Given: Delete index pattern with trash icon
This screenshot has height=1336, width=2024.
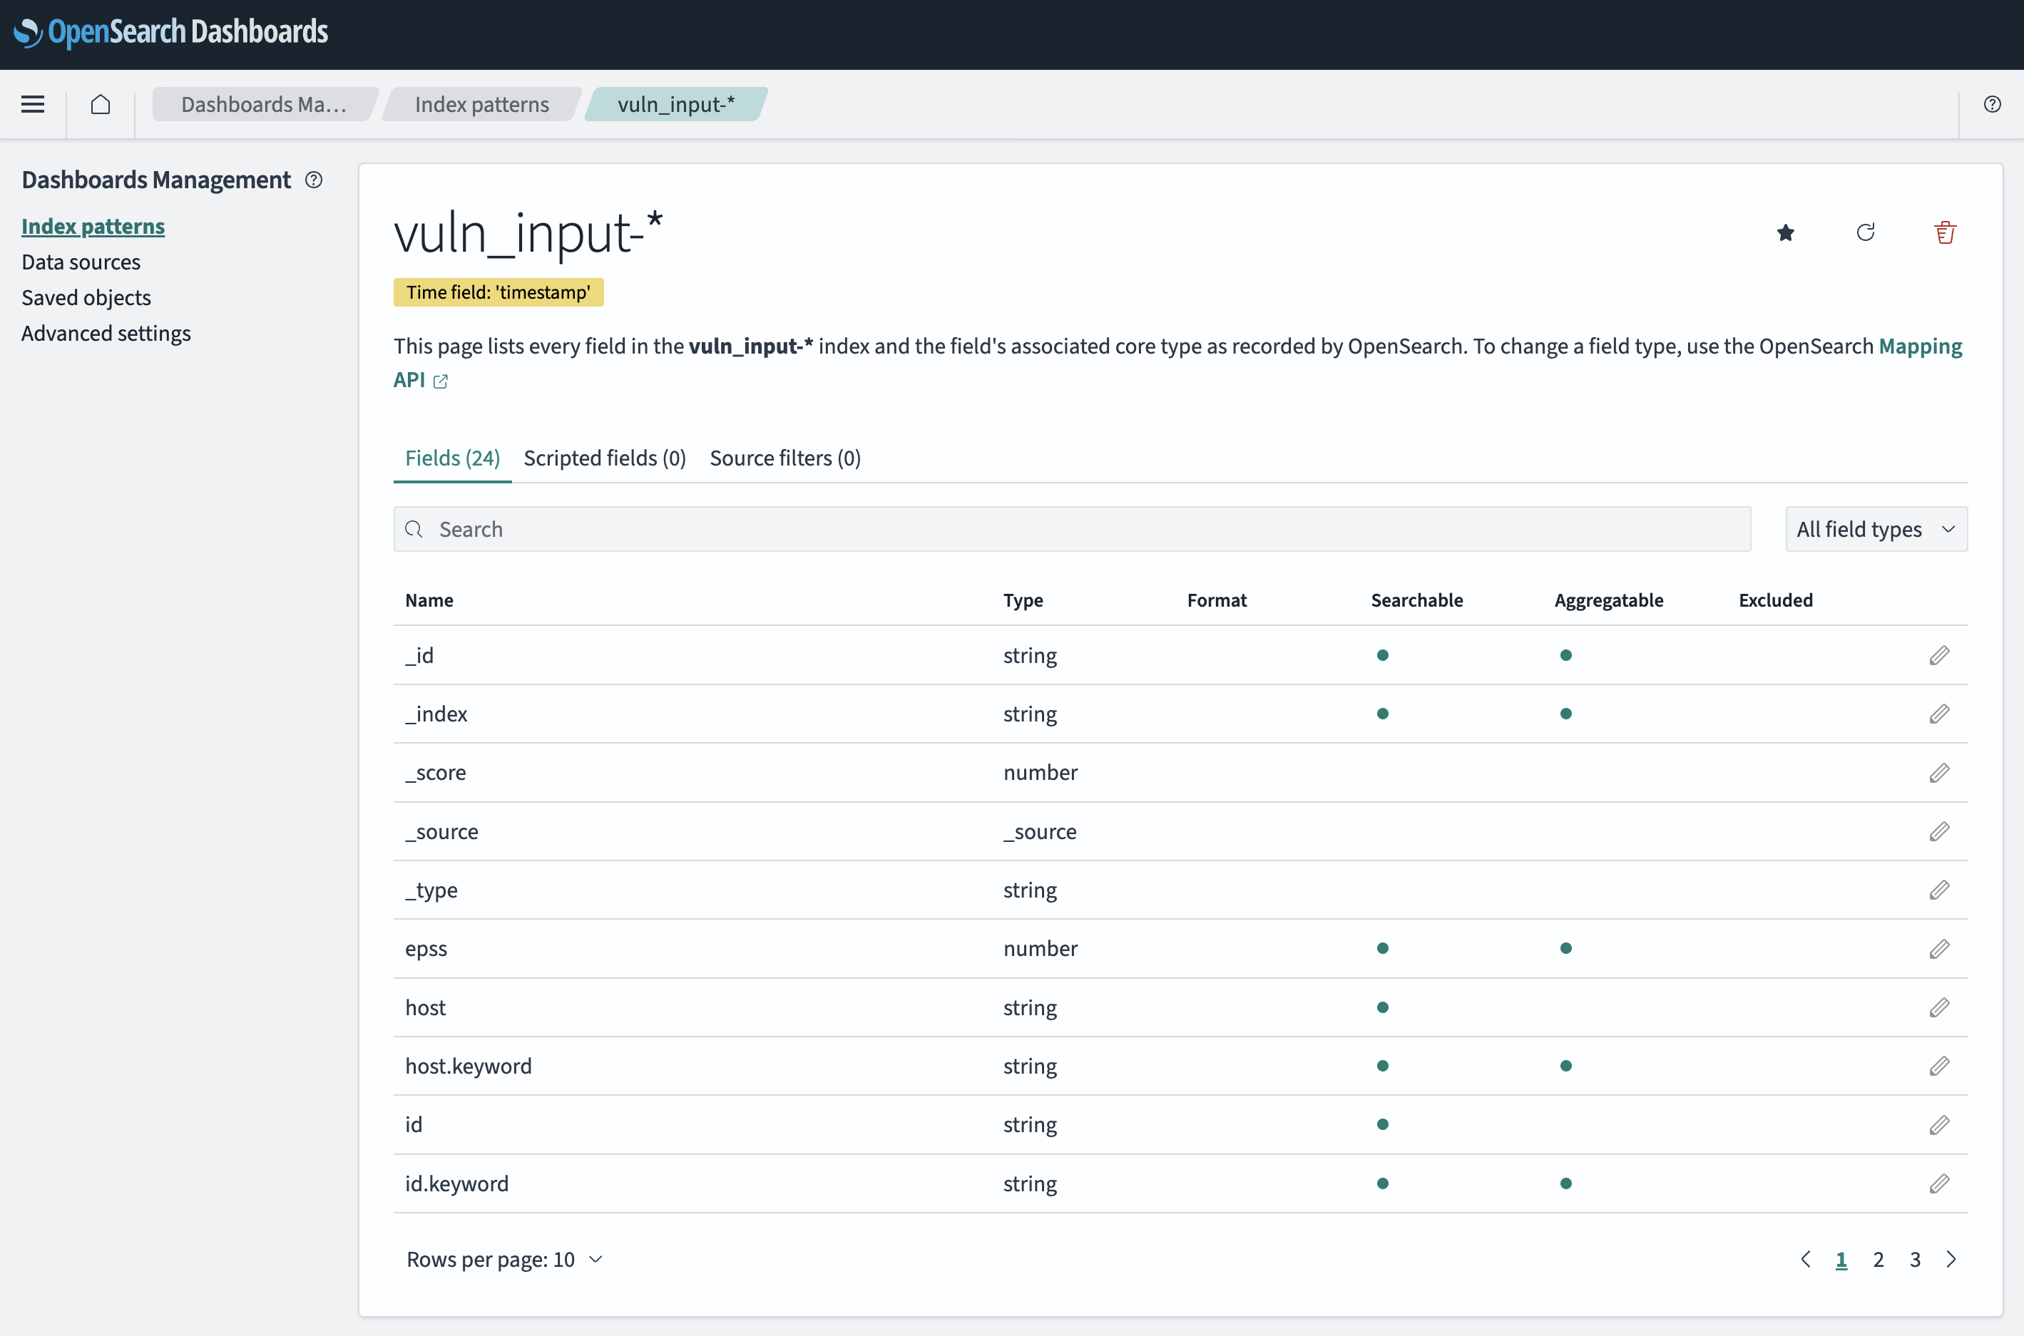Looking at the screenshot, I should 1945,232.
